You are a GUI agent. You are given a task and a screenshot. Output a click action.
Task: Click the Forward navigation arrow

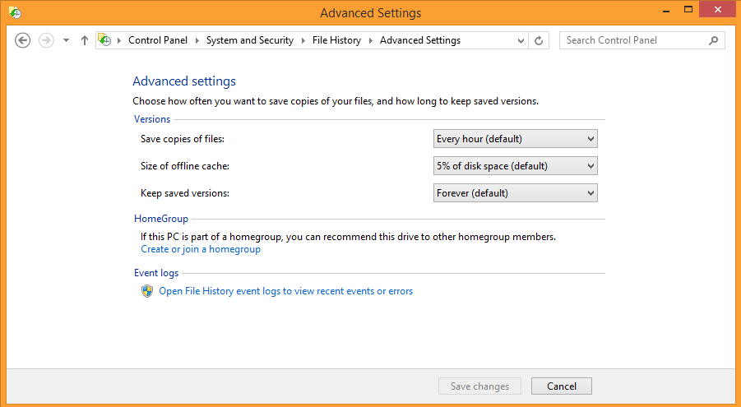(46, 40)
